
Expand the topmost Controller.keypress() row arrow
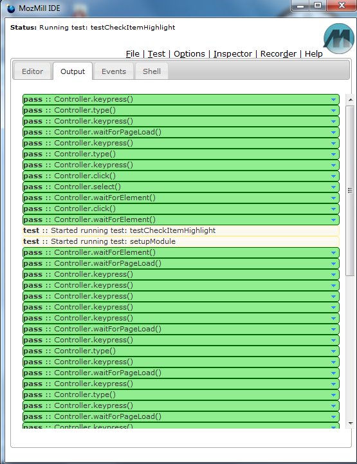(333, 99)
